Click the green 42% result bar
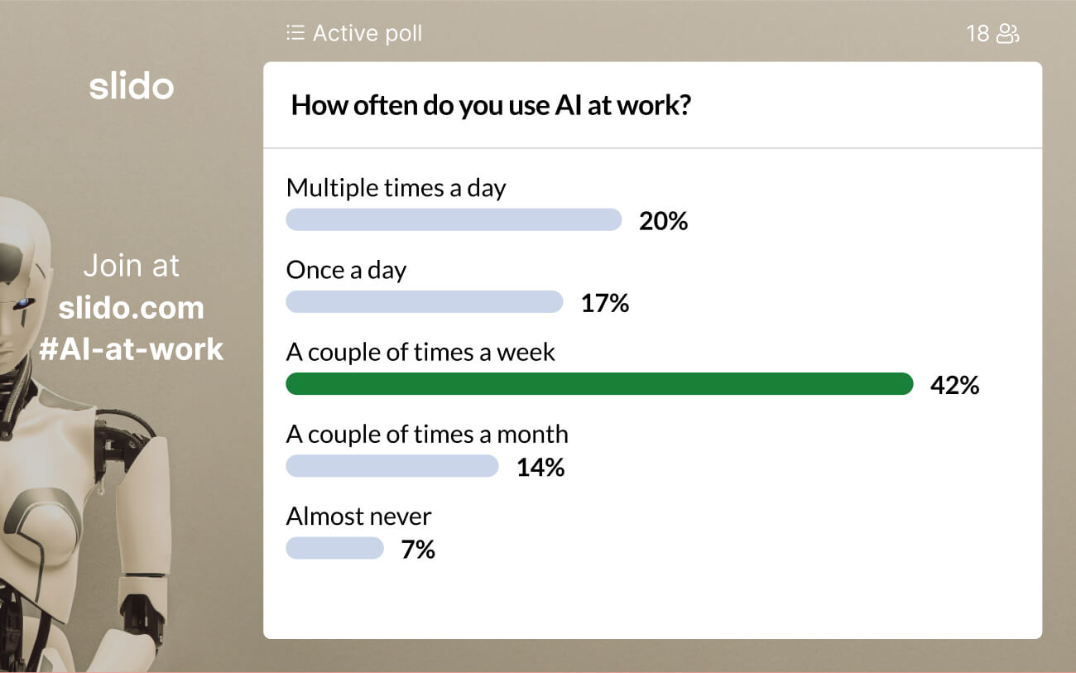1076x673 pixels. coord(599,384)
